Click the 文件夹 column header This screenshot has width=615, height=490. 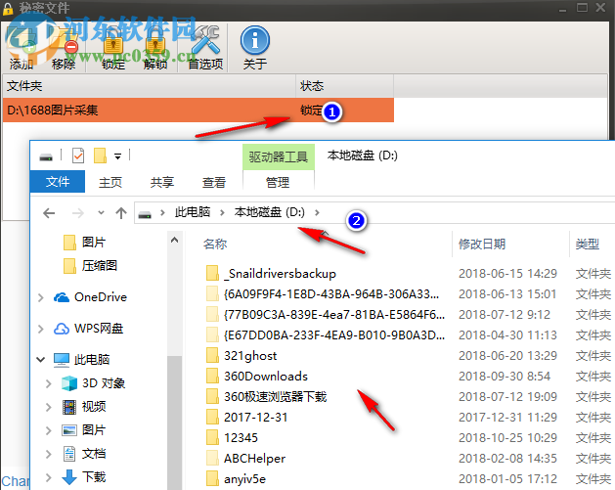[x=149, y=86]
